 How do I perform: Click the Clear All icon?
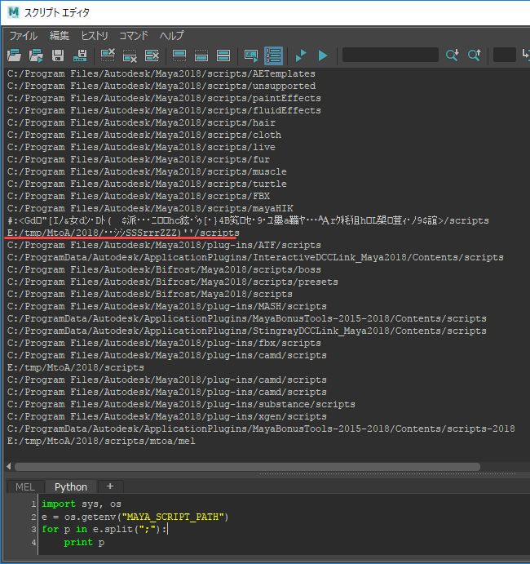click(152, 56)
